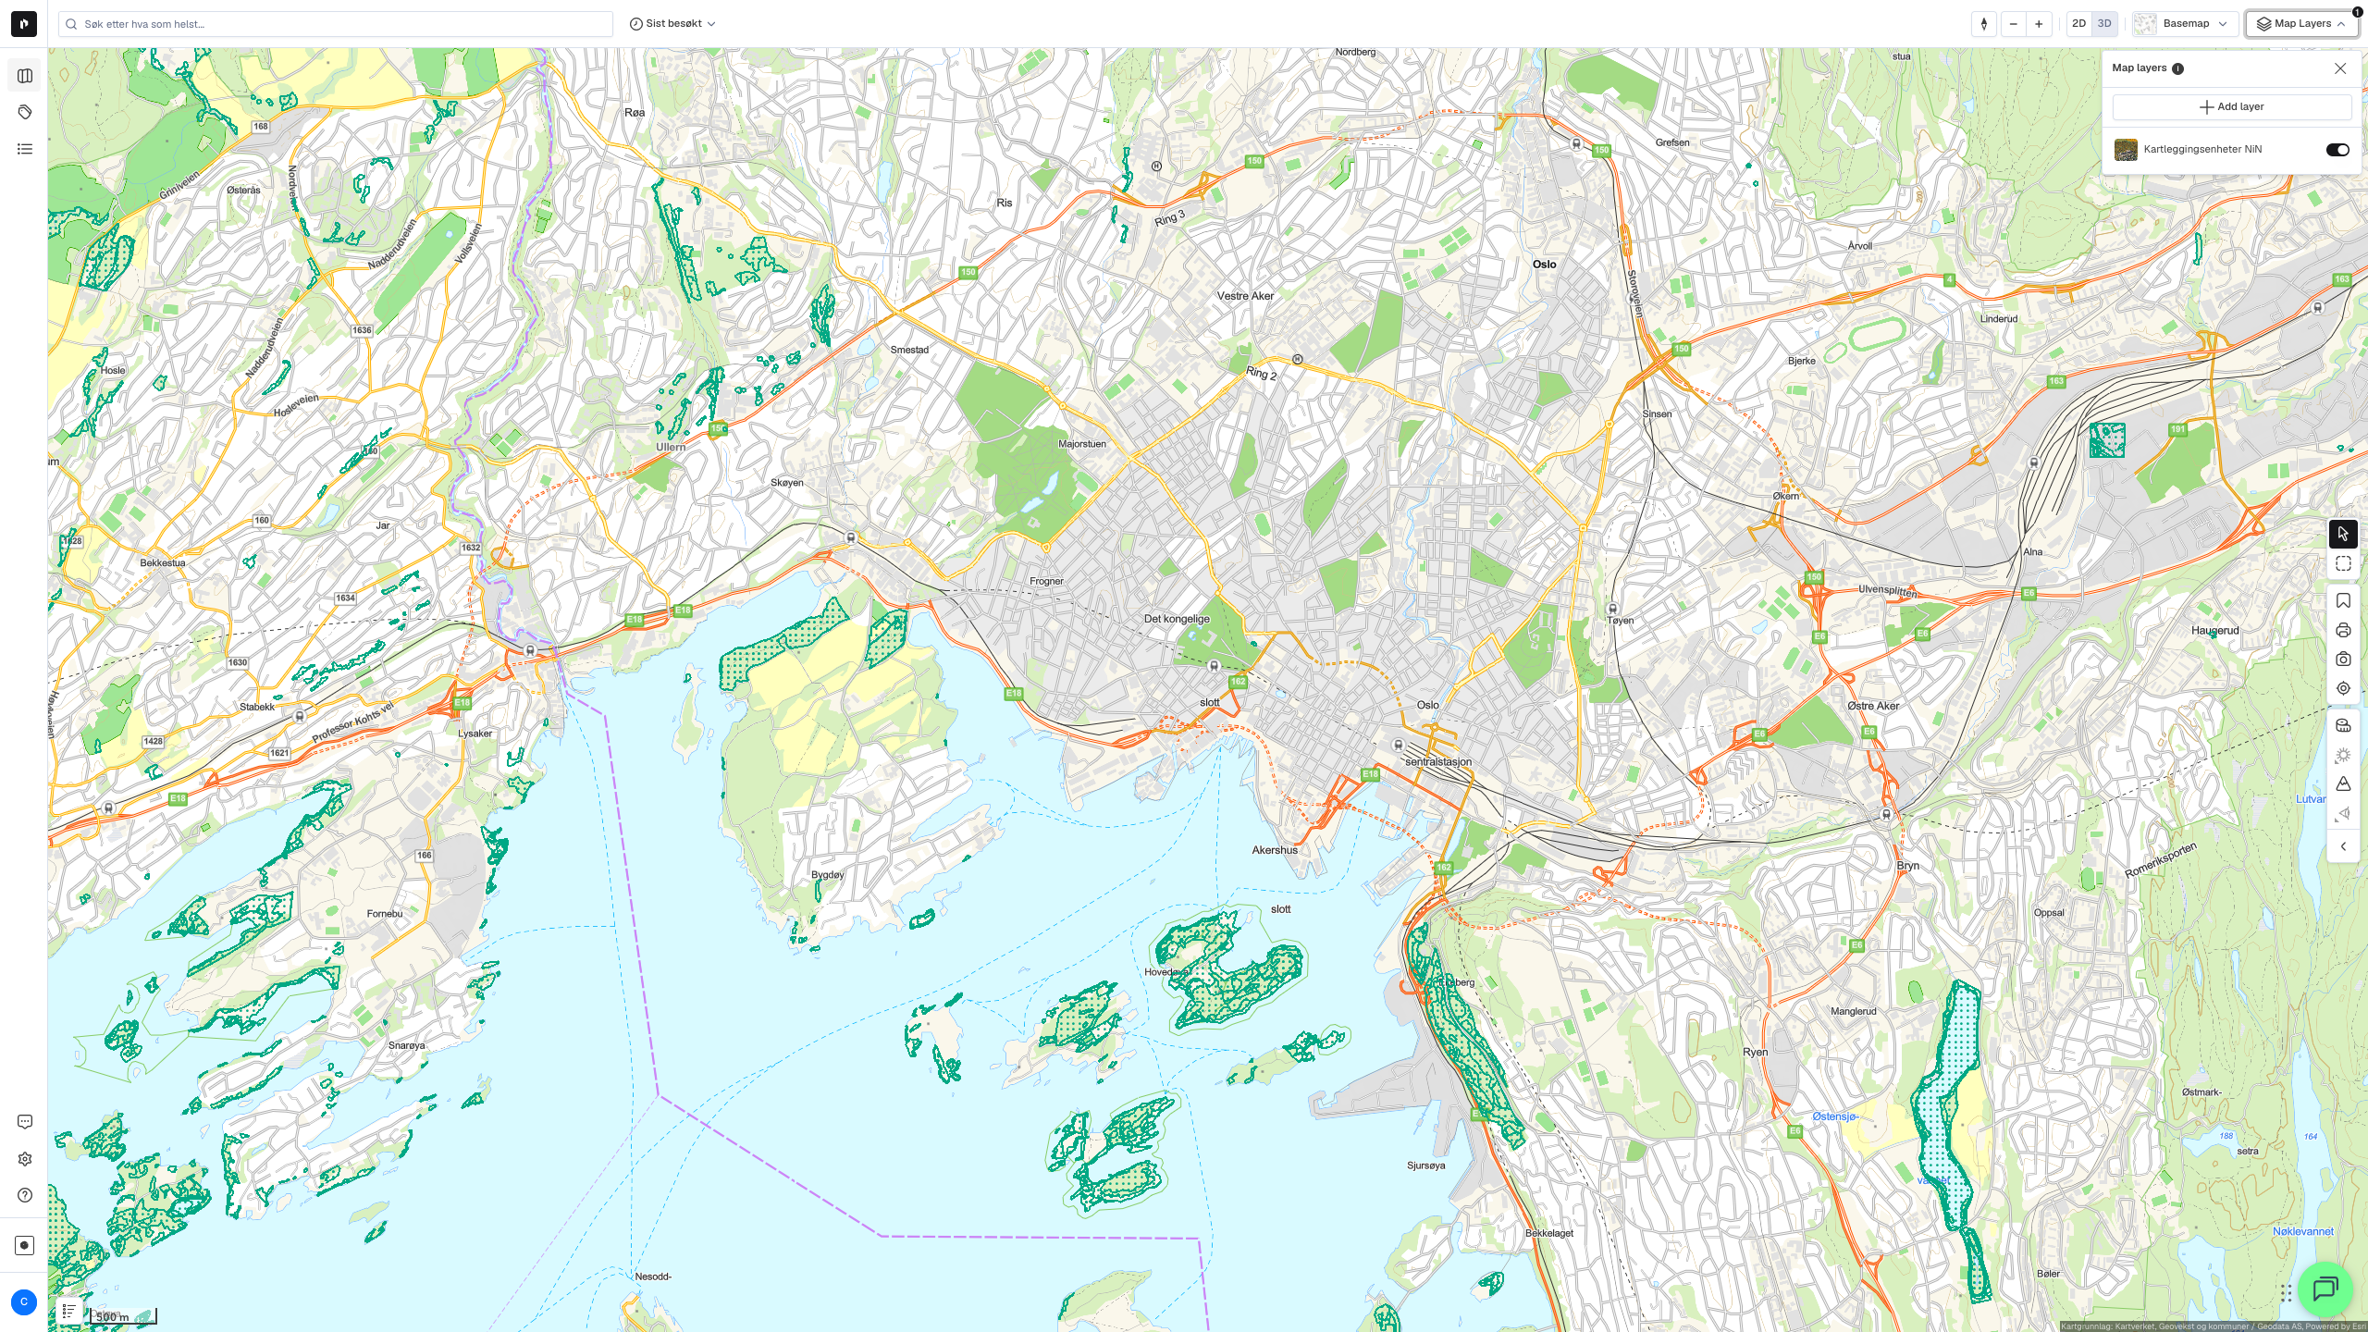
Task: Take a map screenshot with camera tool
Action: [x=2343, y=660]
